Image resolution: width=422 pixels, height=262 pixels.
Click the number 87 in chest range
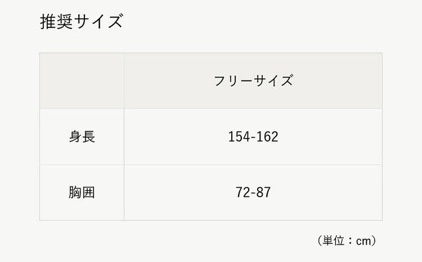click(264, 193)
